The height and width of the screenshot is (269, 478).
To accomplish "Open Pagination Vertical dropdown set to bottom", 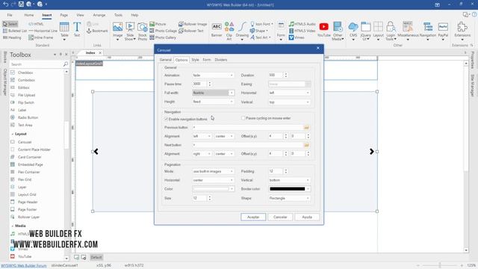I will [289, 180].
